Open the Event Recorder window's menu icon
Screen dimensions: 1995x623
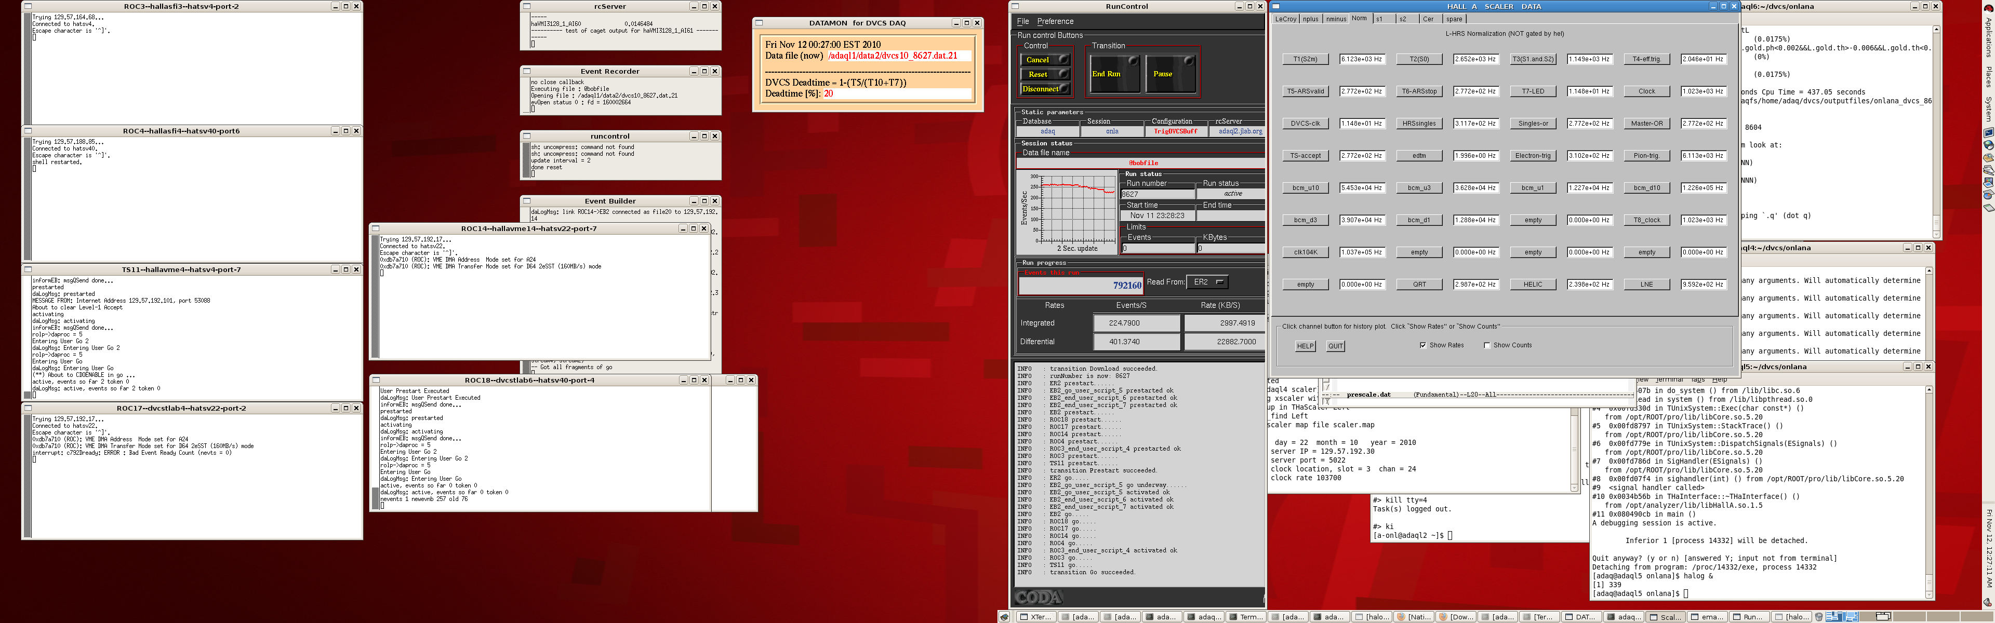527,71
